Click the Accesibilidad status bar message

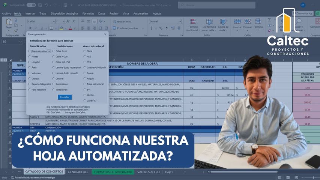tap(33, 177)
